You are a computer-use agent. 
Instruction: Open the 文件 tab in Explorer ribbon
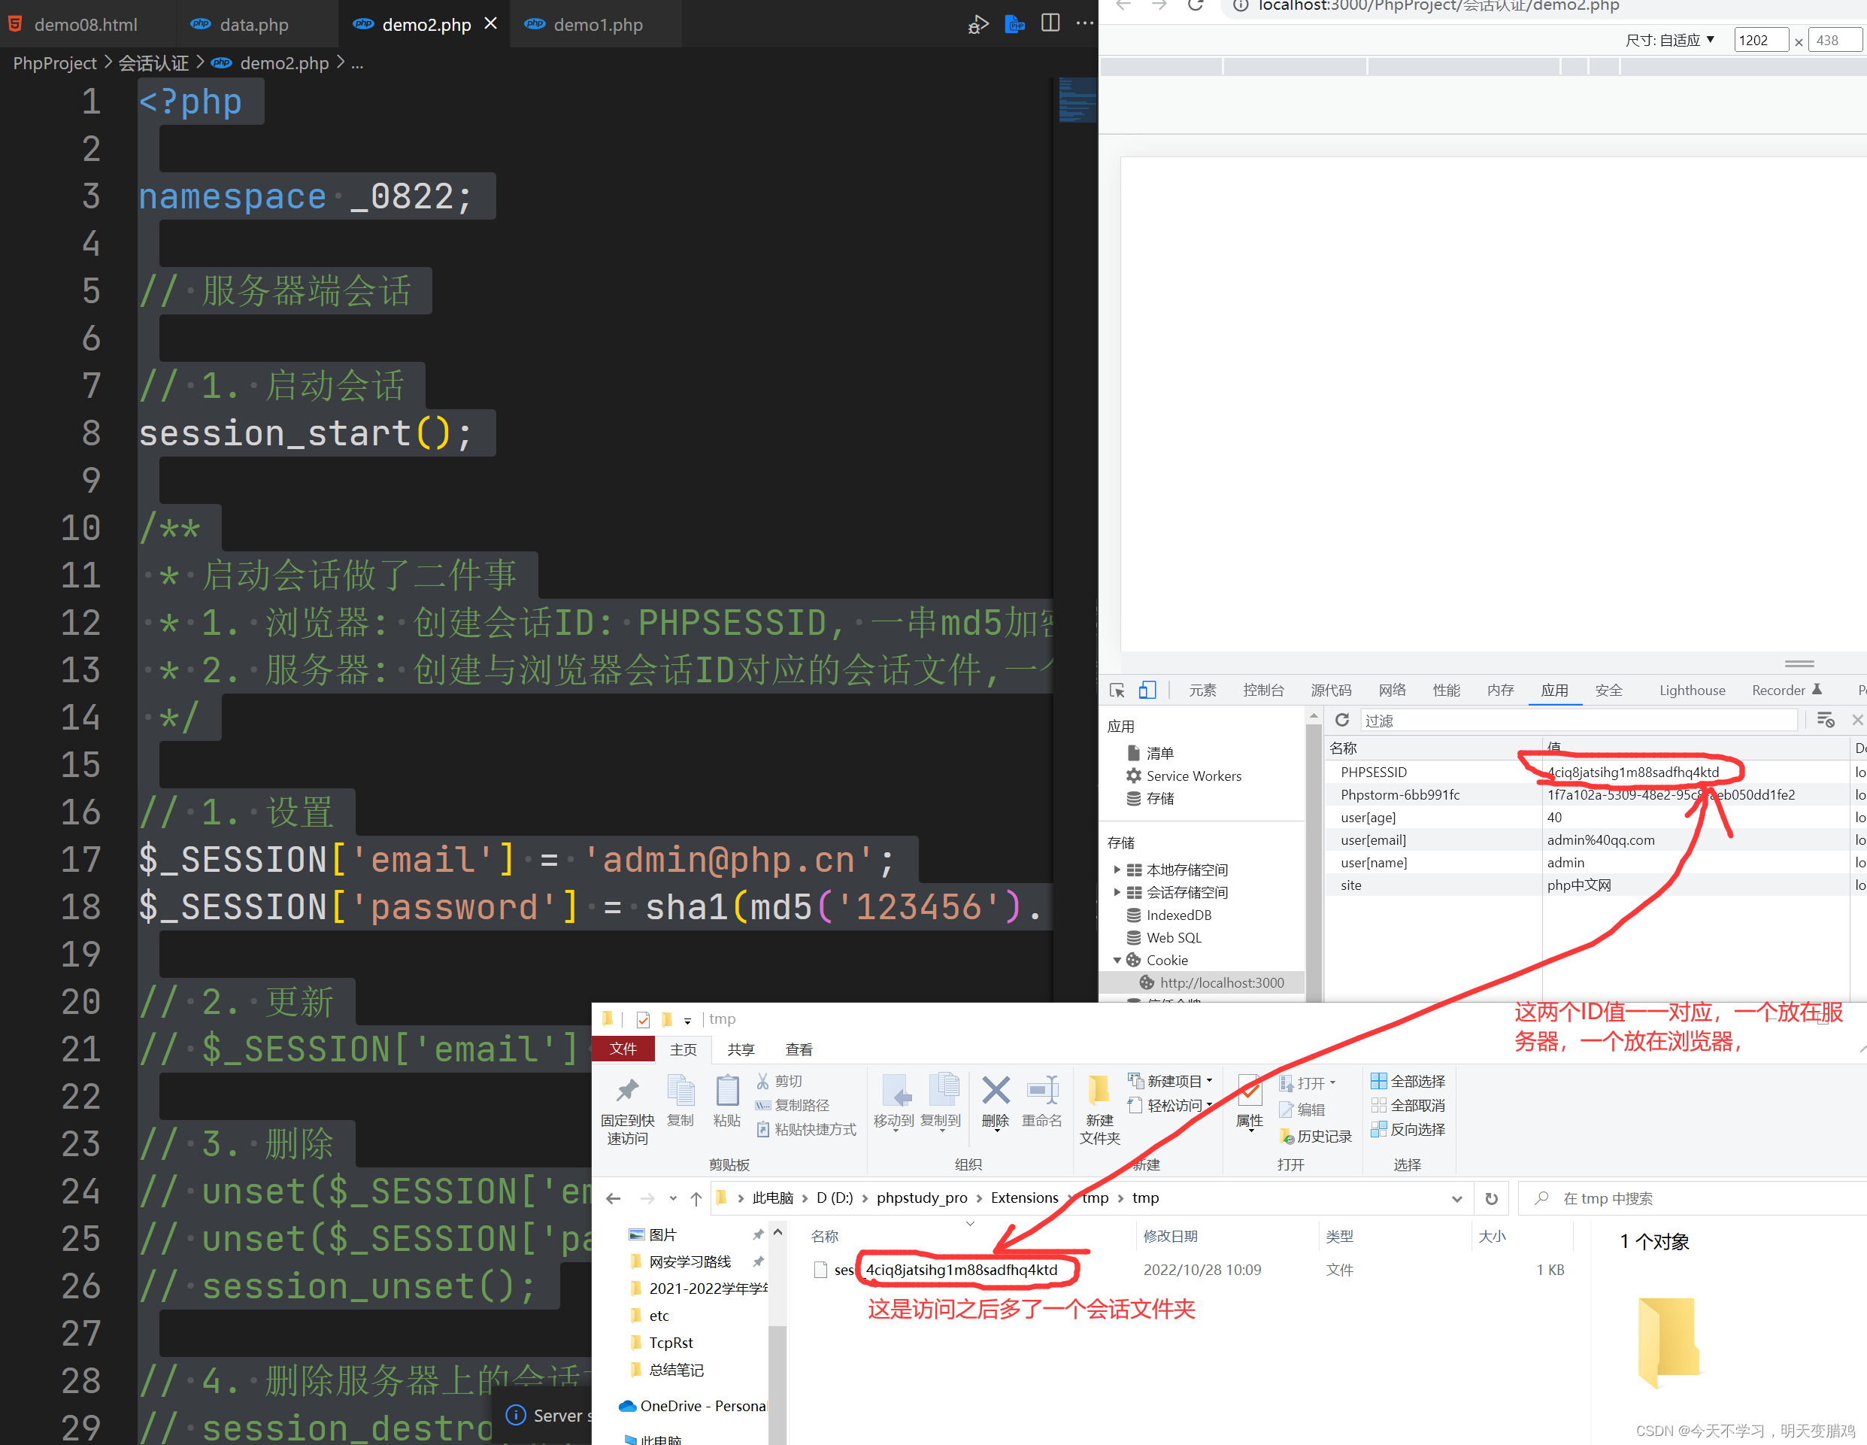tap(623, 1049)
